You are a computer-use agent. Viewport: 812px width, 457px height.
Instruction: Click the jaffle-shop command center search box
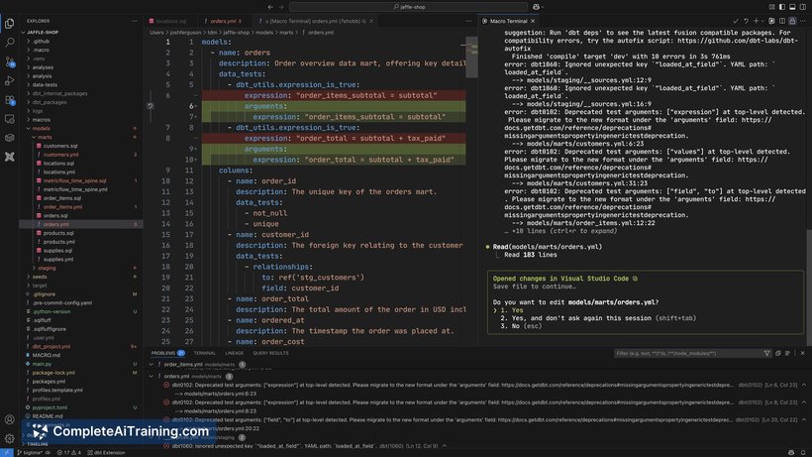pyautogui.click(x=409, y=7)
